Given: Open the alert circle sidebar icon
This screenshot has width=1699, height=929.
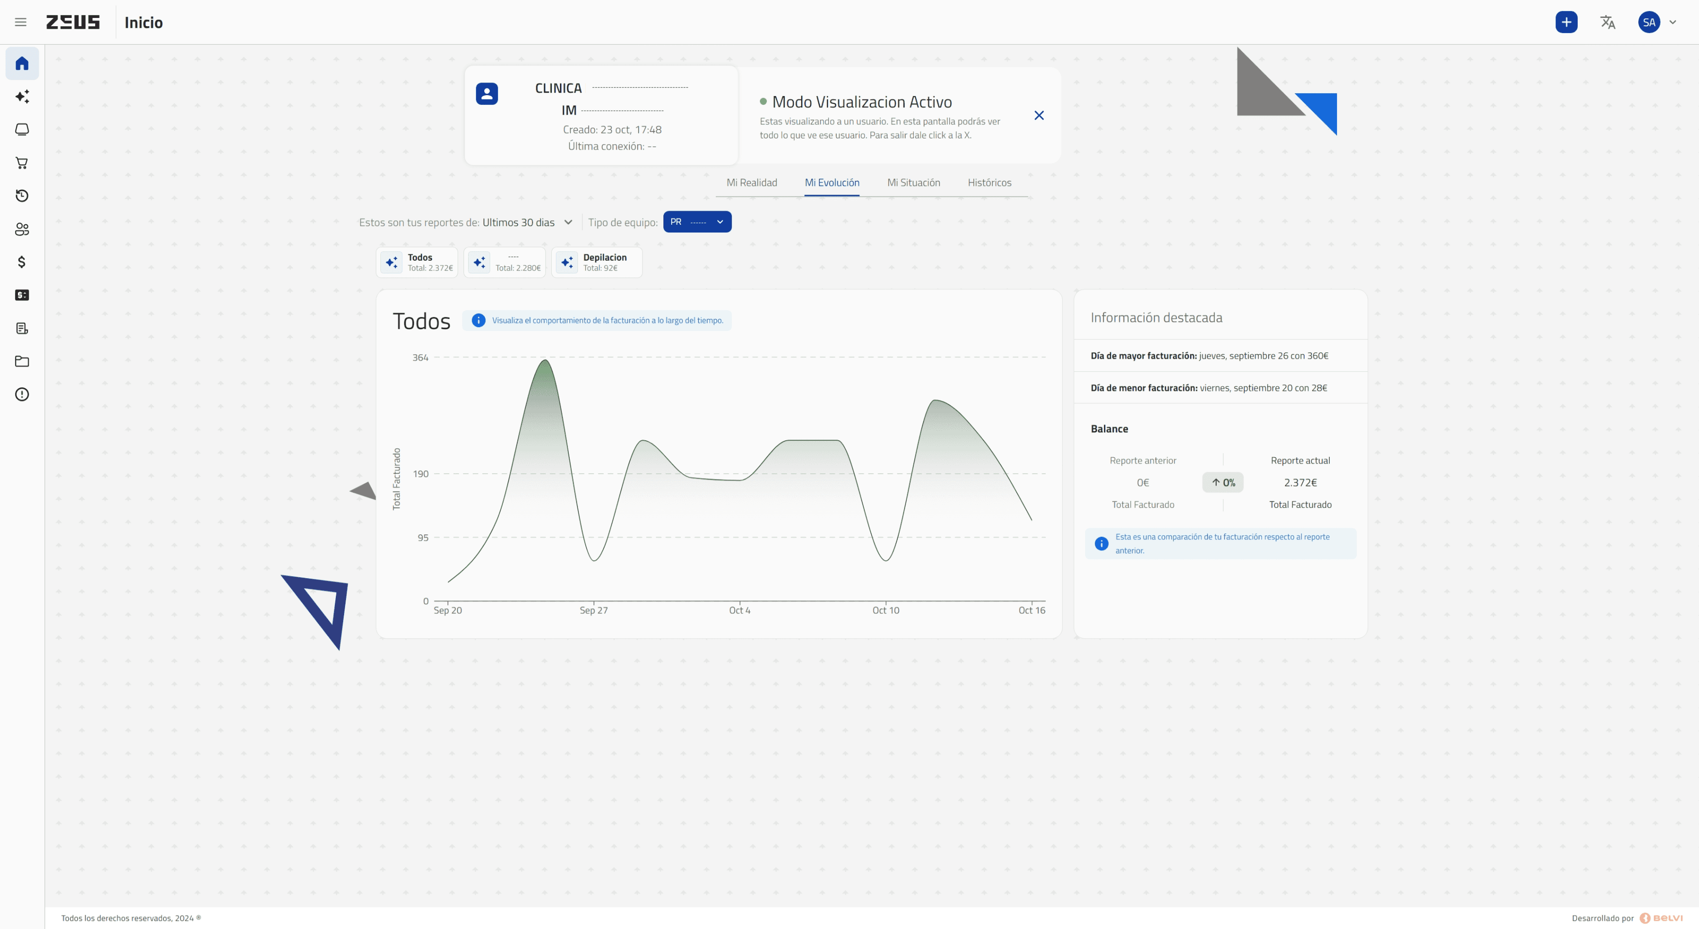Looking at the screenshot, I should click(22, 395).
